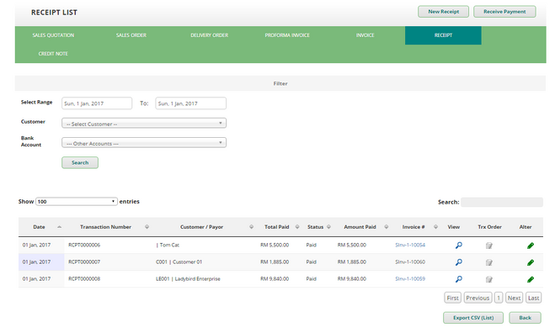Switch to Delivery Order tab
The height and width of the screenshot is (333, 555).
[x=209, y=35]
